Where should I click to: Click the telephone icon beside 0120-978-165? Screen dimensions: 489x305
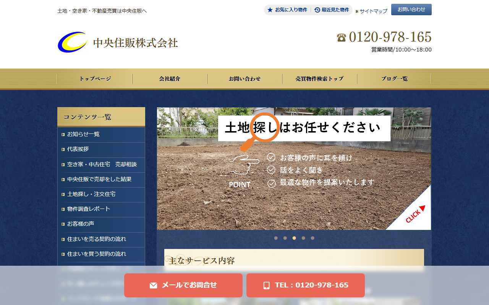pyautogui.click(x=341, y=37)
